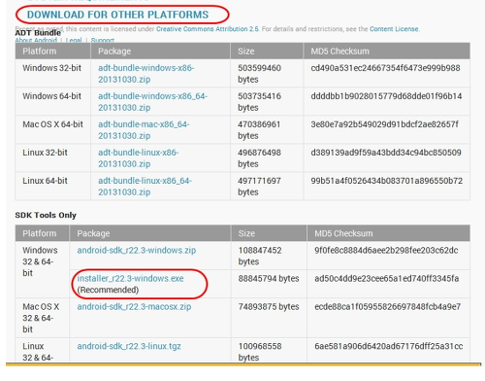The width and height of the screenshot is (485, 381).
Task: Select size value 100968558 bytes
Action: 260,352
